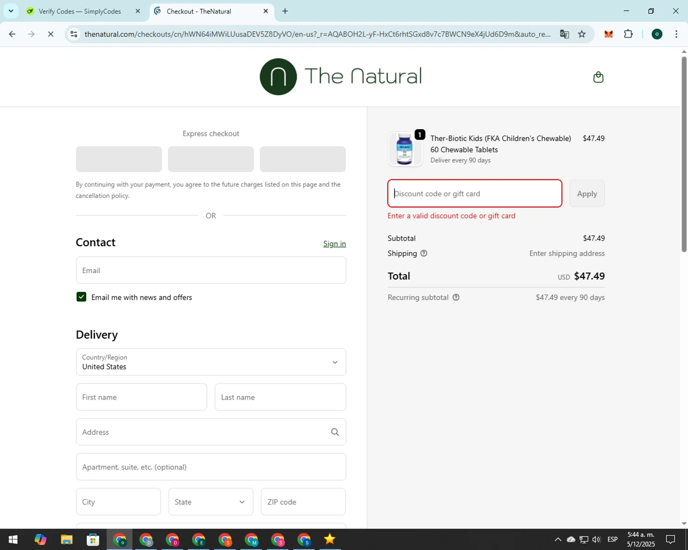
Task: Click the 'Enter shipping address' text
Action: pos(567,253)
